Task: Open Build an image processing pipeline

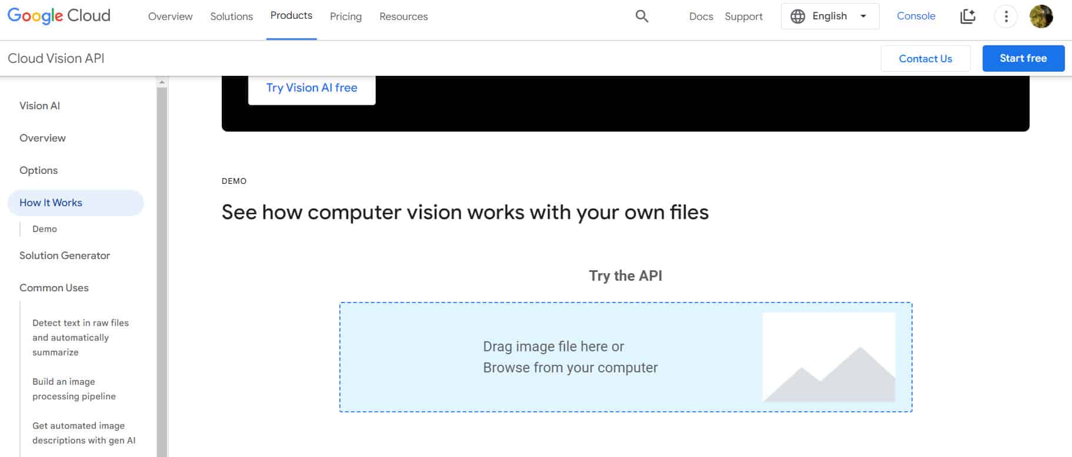Action: coord(74,389)
